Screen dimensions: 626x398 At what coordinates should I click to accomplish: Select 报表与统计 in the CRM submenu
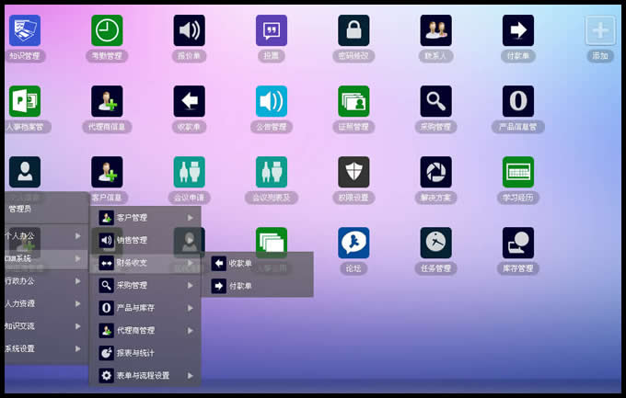coord(145,353)
